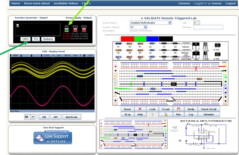Choose the R1 resistor component

[x=118, y=44]
